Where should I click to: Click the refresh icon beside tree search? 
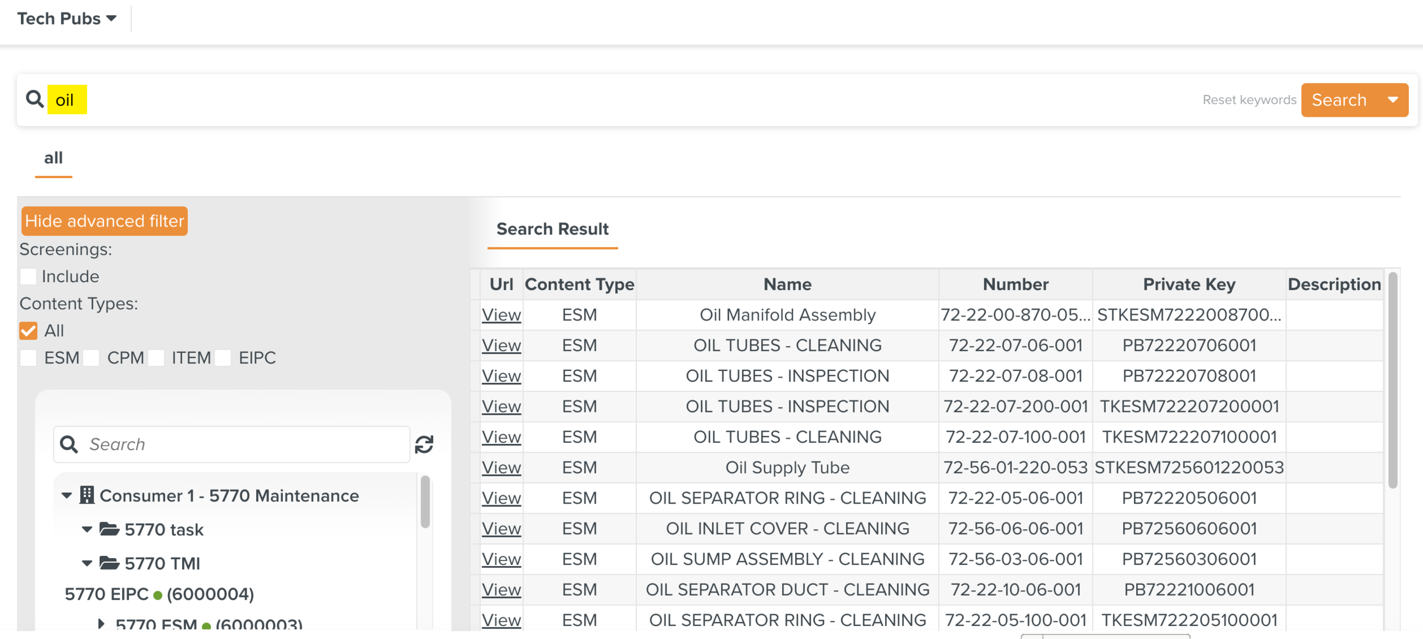pos(424,444)
